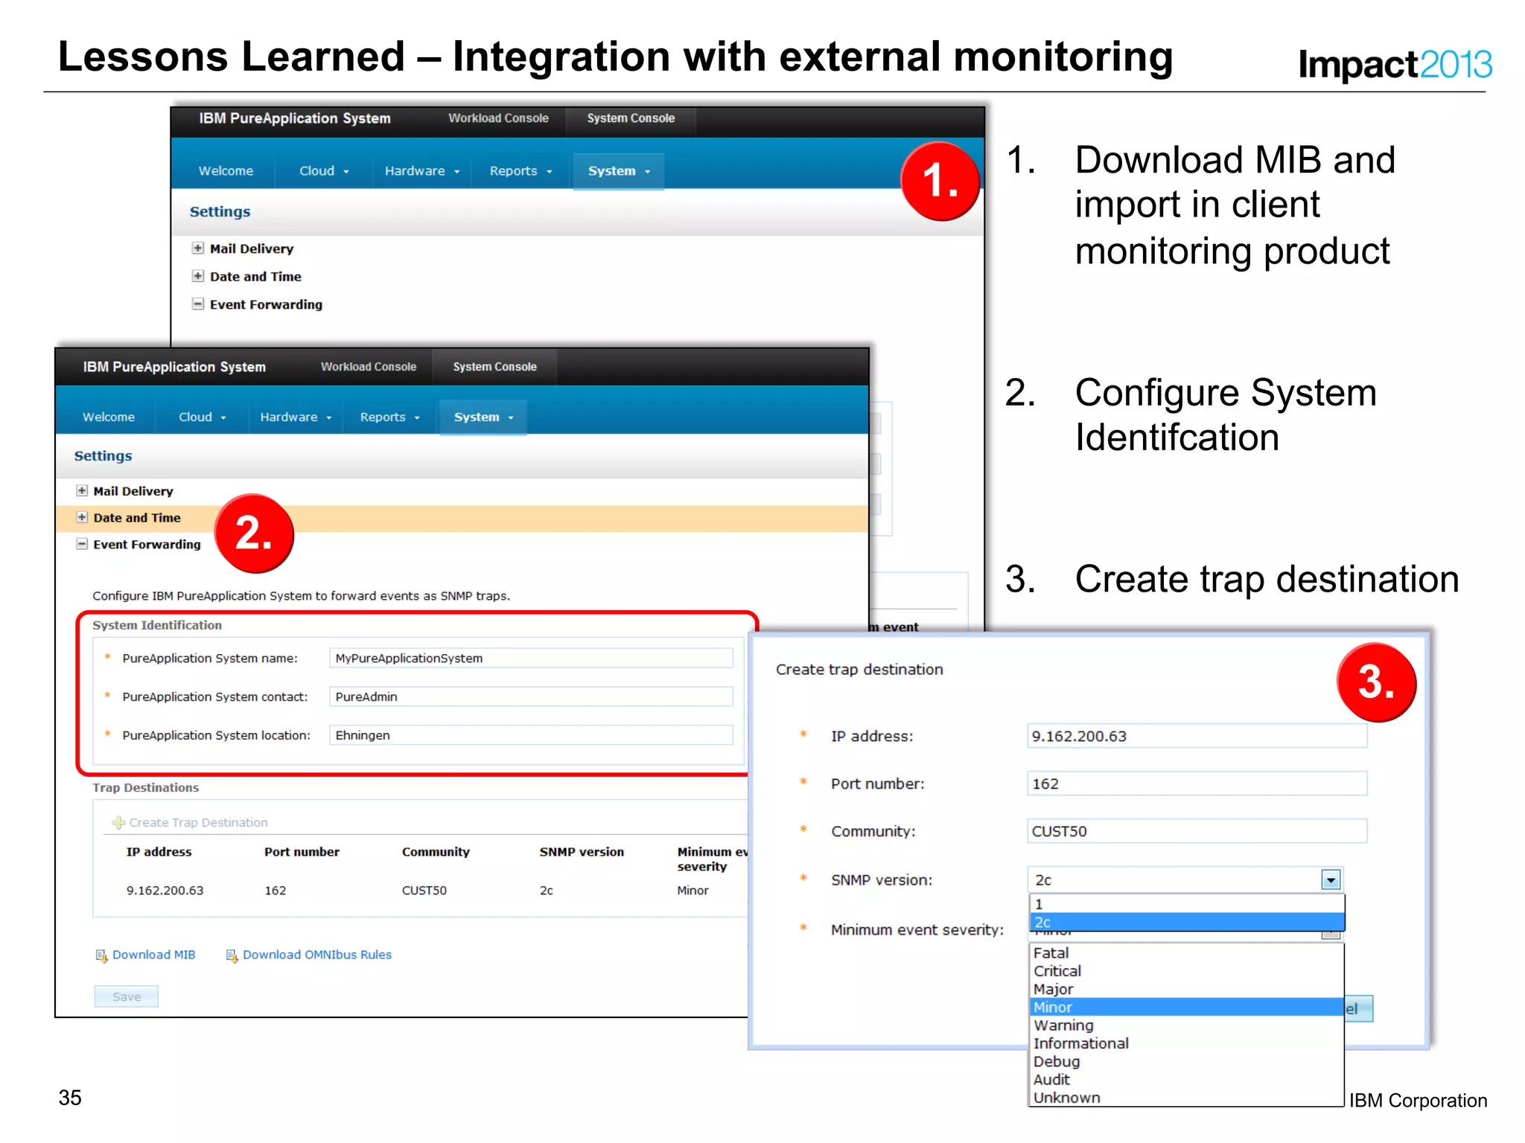Viewport: 1525px width, 1143px height.
Task: Collapse Event Forwarding in the back window
Action: pyautogui.click(x=197, y=304)
